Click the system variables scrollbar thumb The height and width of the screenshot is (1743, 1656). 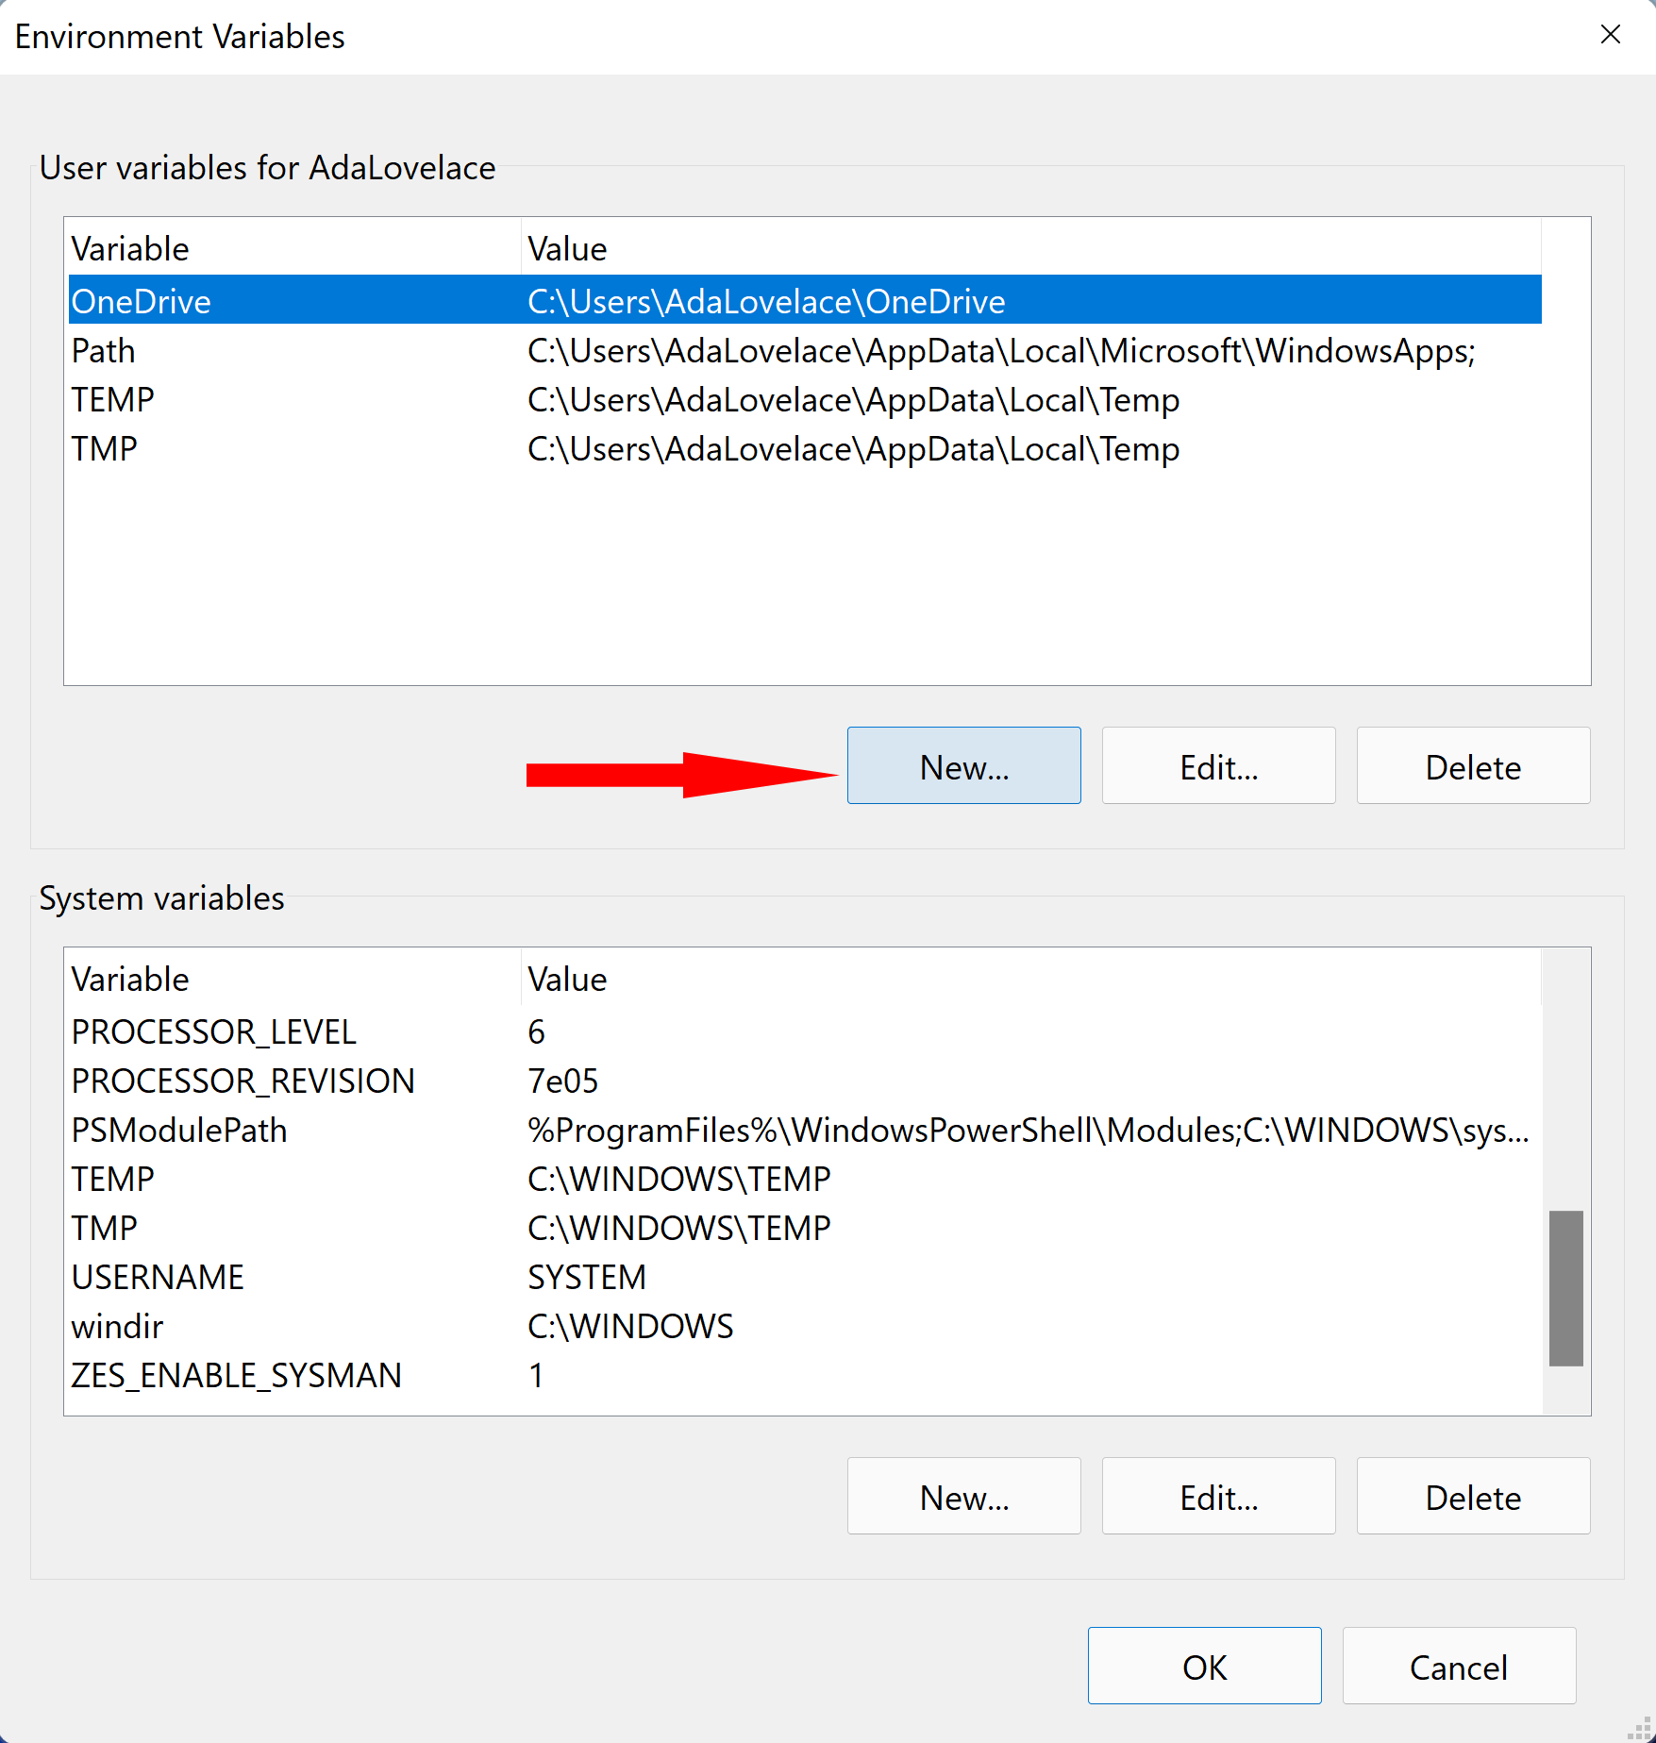[x=1565, y=1288]
